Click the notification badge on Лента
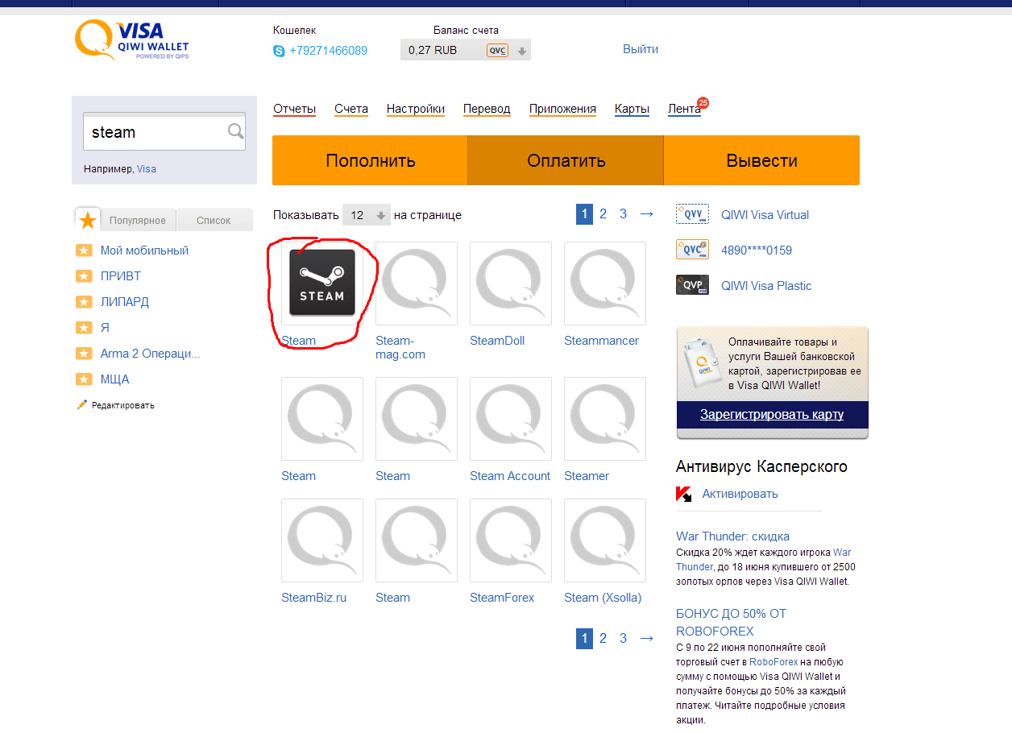Screen dimensions: 1012x733 (x=703, y=103)
